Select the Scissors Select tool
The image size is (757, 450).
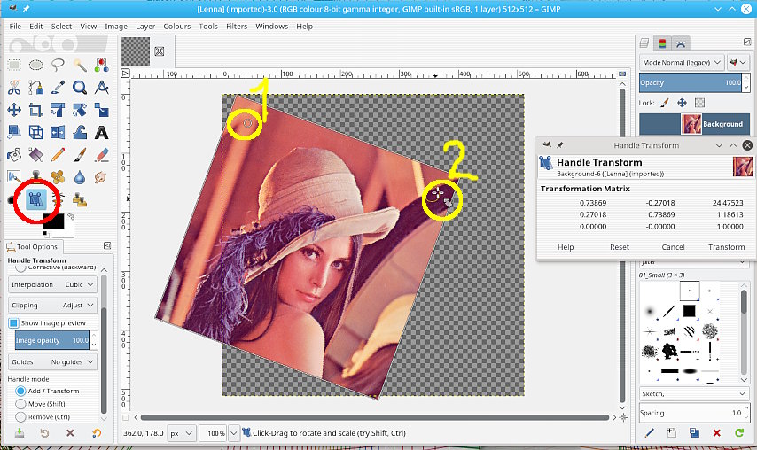pyautogui.click(x=14, y=87)
